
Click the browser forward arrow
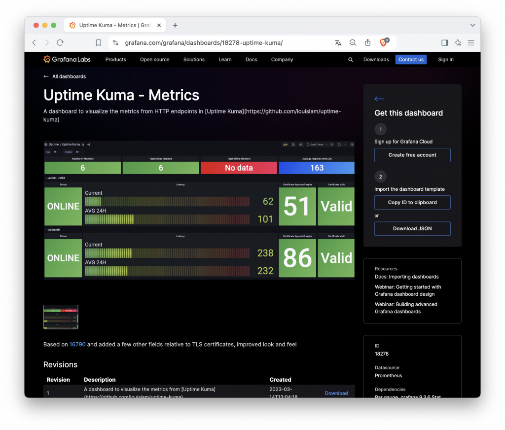[x=47, y=42]
